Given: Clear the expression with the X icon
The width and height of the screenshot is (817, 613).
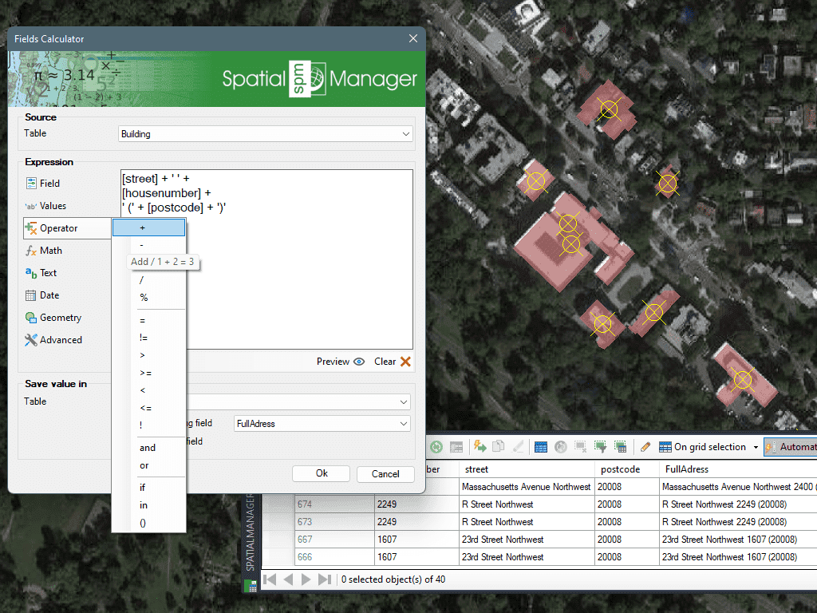Looking at the screenshot, I should tap(405, 362).
